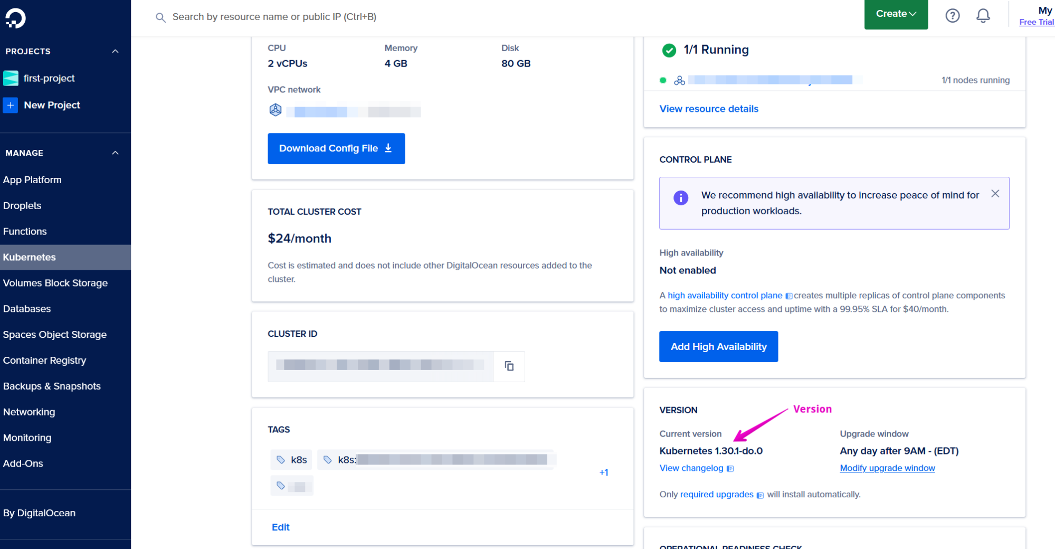
Task: Open Monitoring in sidebar
Action: [27, 438]
